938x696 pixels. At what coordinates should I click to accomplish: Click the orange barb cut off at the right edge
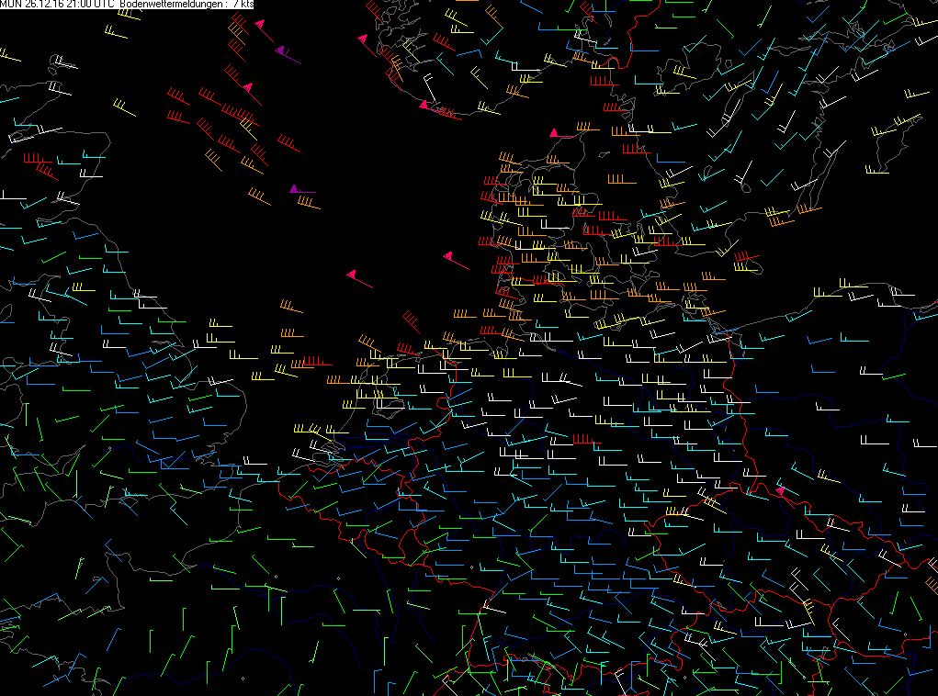pos(932,583)
